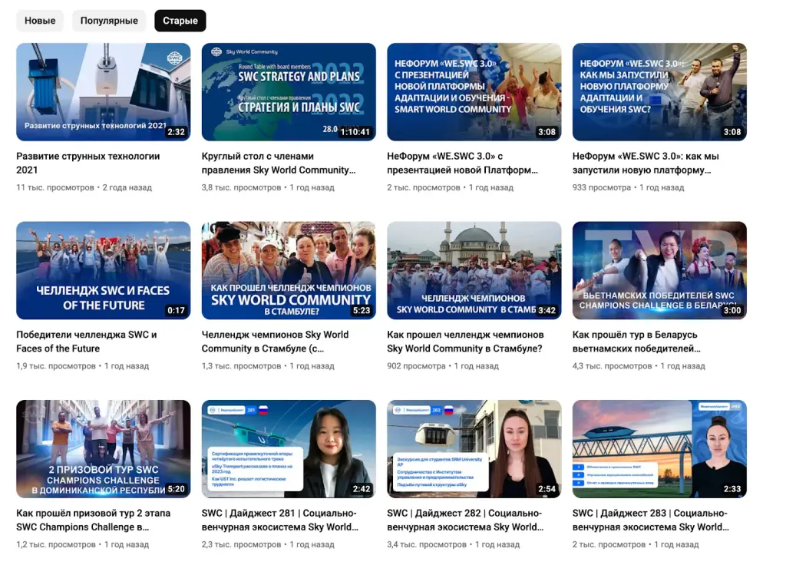Click the 11 тыс. просмотров text
This screenshot has width=786, height=565.
pos(55,187)
